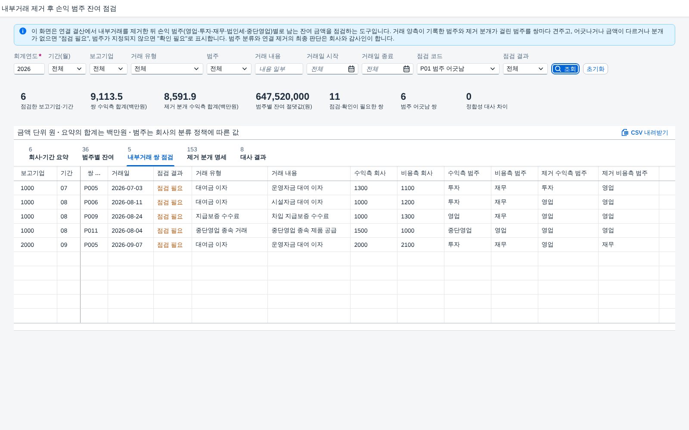Click the 9,113.5 쌍 수익측 합계 value
Image resolution: width=689 pixels, height=430 pixels.
pyautogui.click(x=106, y=97)
